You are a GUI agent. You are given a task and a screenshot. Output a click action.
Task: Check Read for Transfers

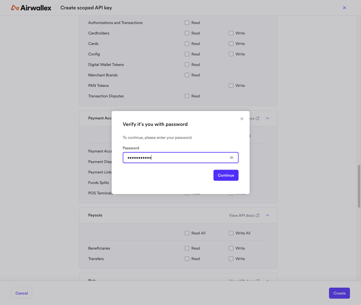187,259
